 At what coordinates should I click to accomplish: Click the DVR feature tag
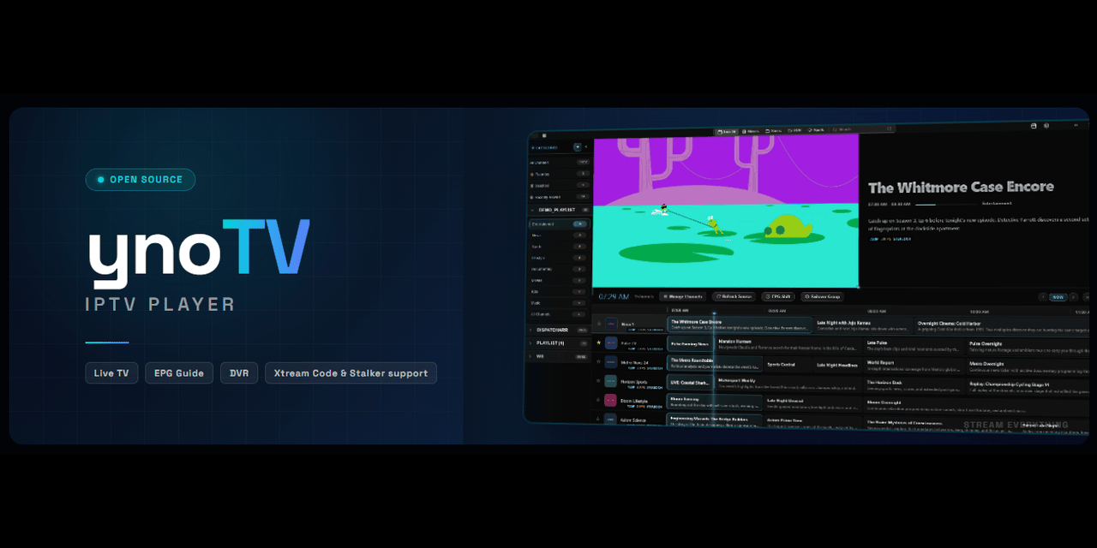point(239,373)
